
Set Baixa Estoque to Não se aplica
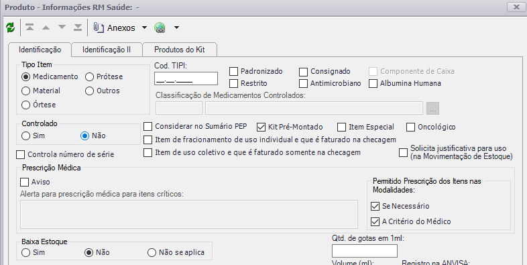[x=152, y=252]
